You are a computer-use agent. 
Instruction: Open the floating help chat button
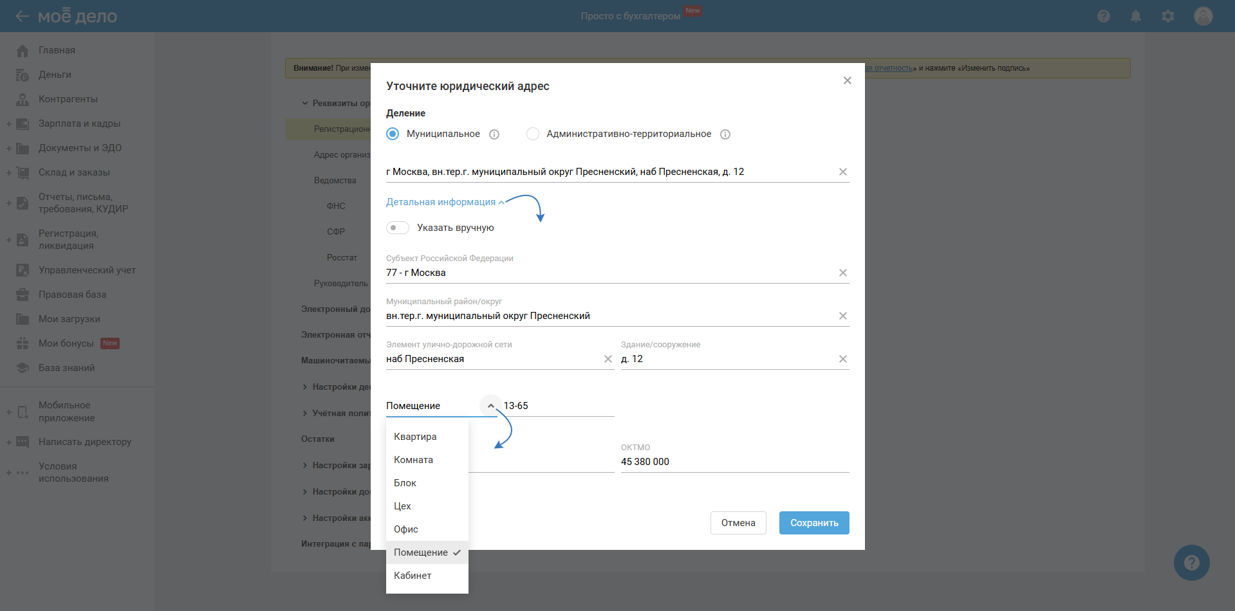click(x=1192, y=563)
